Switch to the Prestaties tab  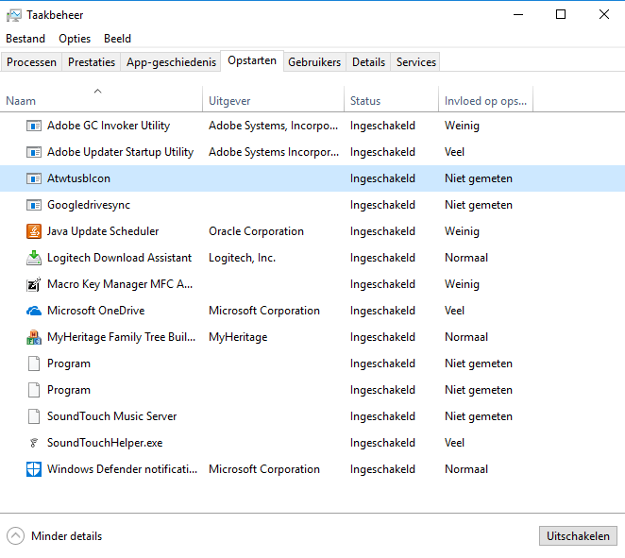tap(92, 62)
